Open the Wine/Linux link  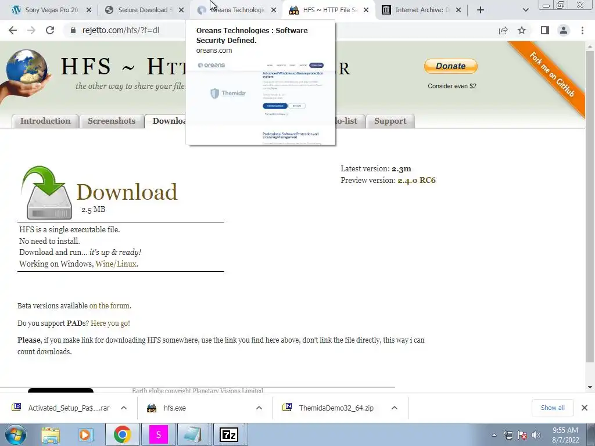[116, 264]
